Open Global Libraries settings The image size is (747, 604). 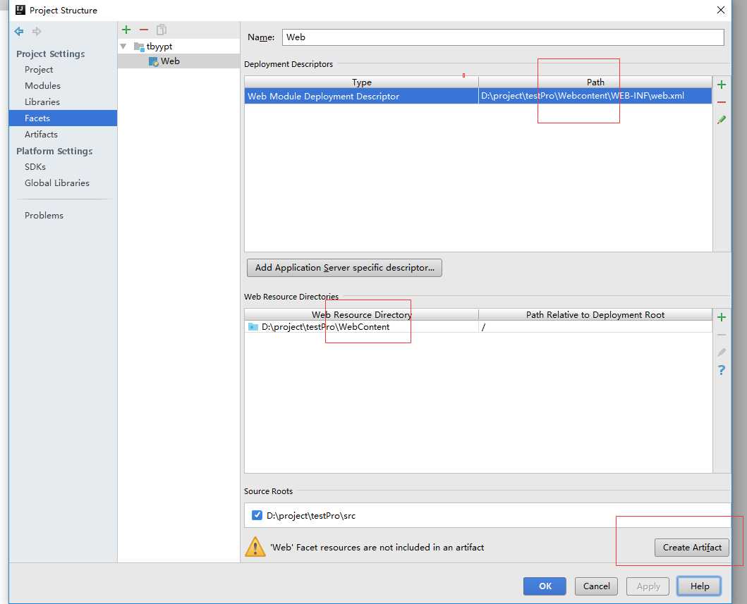57,183
